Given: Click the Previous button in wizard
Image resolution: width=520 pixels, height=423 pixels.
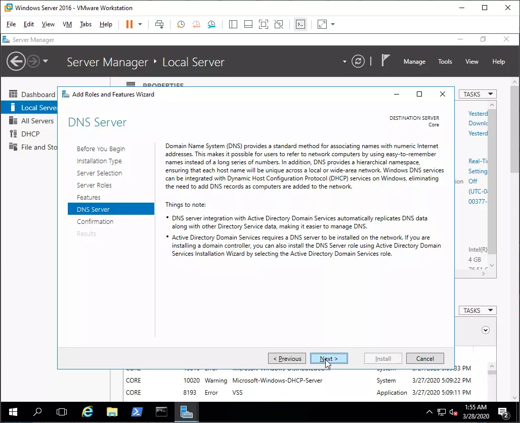Looking at the screenshot, I should (x=287, y=358).
